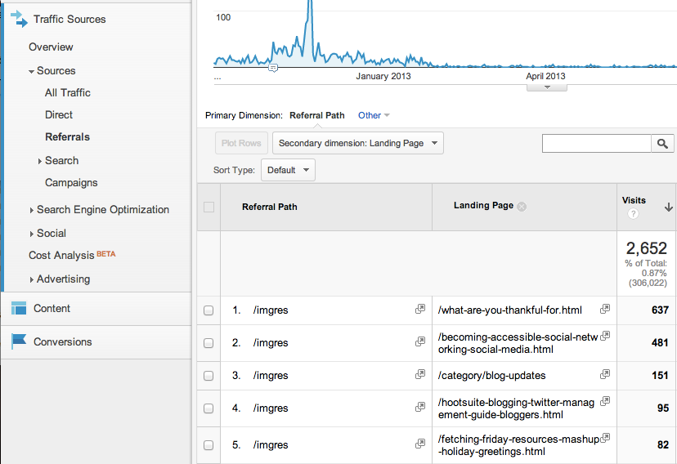Check the row 4 checkbox
The width and height of the screenshot is (677, 464).
[x=208, y=408]
